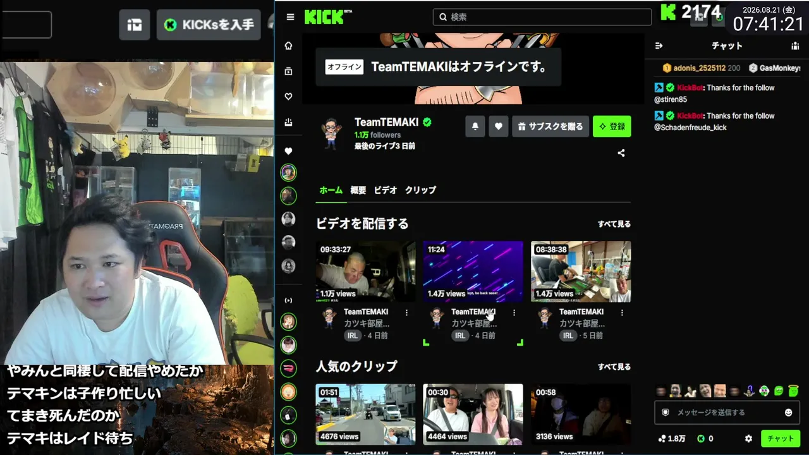Screen dimensions: 809x455
Task: Open the Home icon in sidebar
Action: [x=288, y=45]
